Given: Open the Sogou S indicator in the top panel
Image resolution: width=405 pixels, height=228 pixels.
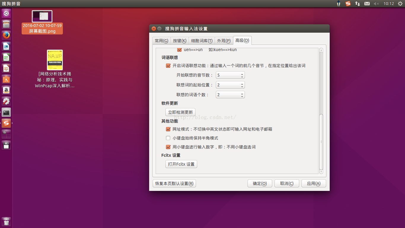Looking at the screenshot, I should (x=348, y=4).
